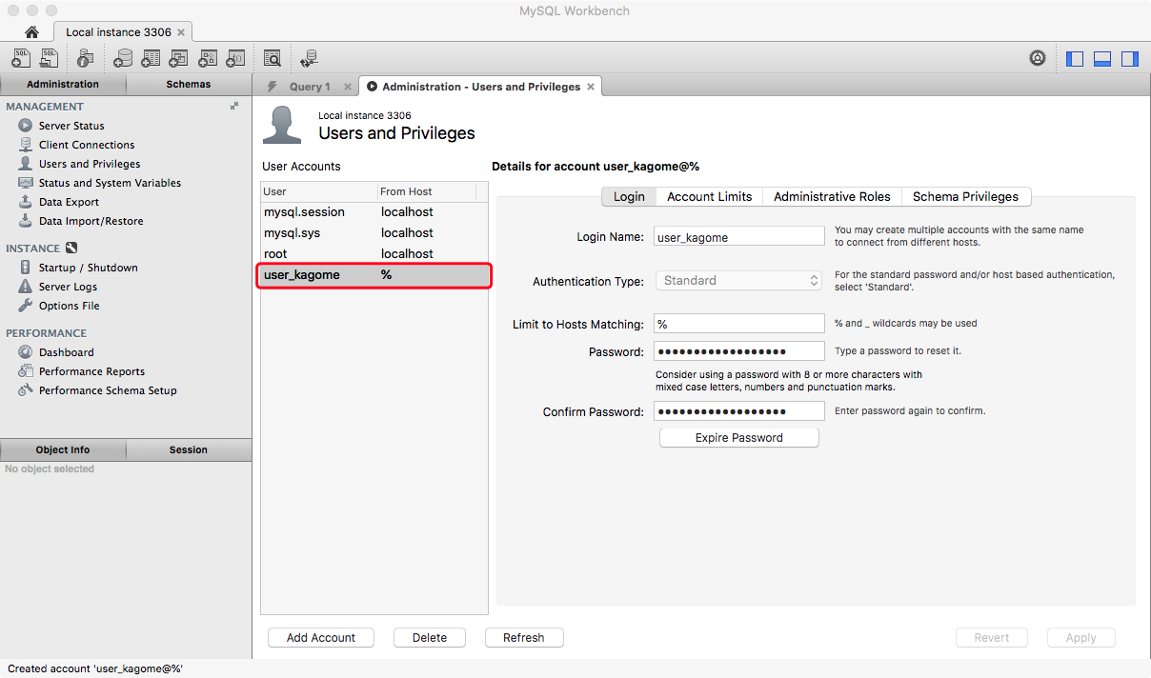Viewport: 1151px width, 678px height.
Task: Switch to the Login tab
Action: click(x=629, y=196)
